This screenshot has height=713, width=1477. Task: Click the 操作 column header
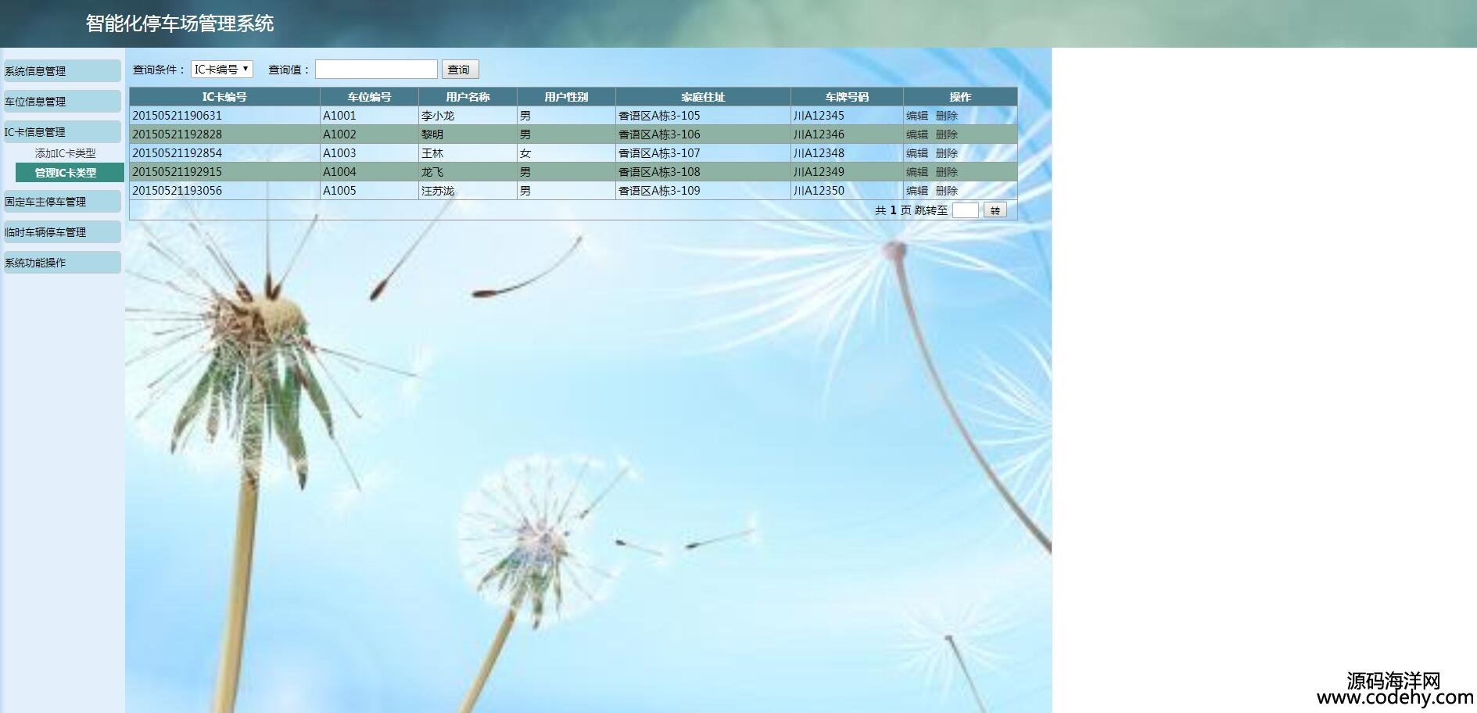tap(960, 97)
